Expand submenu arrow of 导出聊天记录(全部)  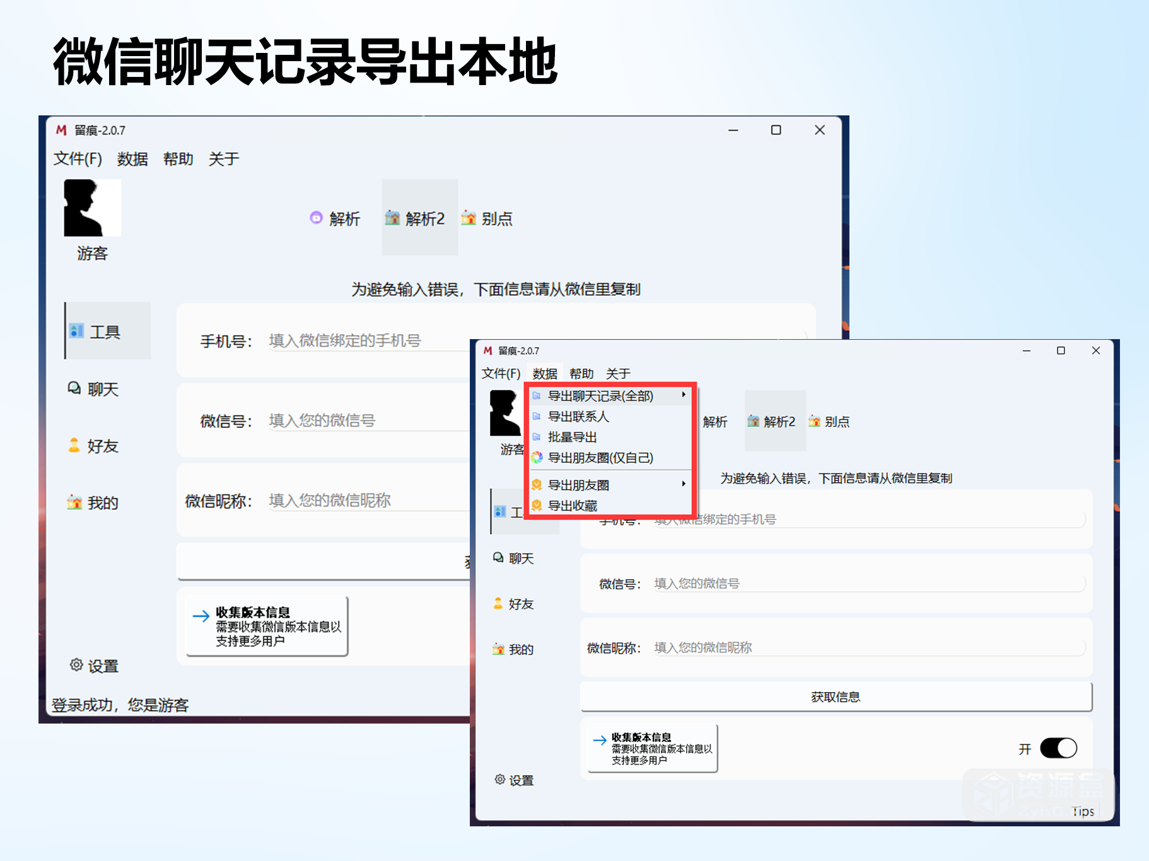click(x=684, y=395)
